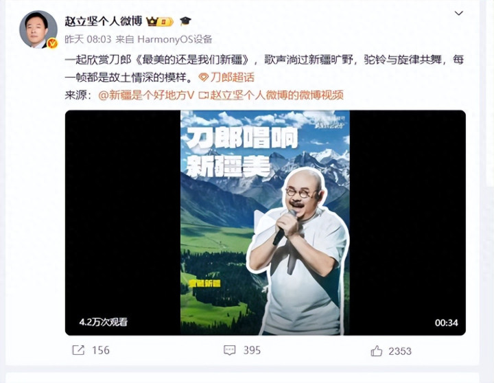This screenshot has width=494, height=383.
Task: Open the comments speech bubble icon
Action: (x=229, y=350)
